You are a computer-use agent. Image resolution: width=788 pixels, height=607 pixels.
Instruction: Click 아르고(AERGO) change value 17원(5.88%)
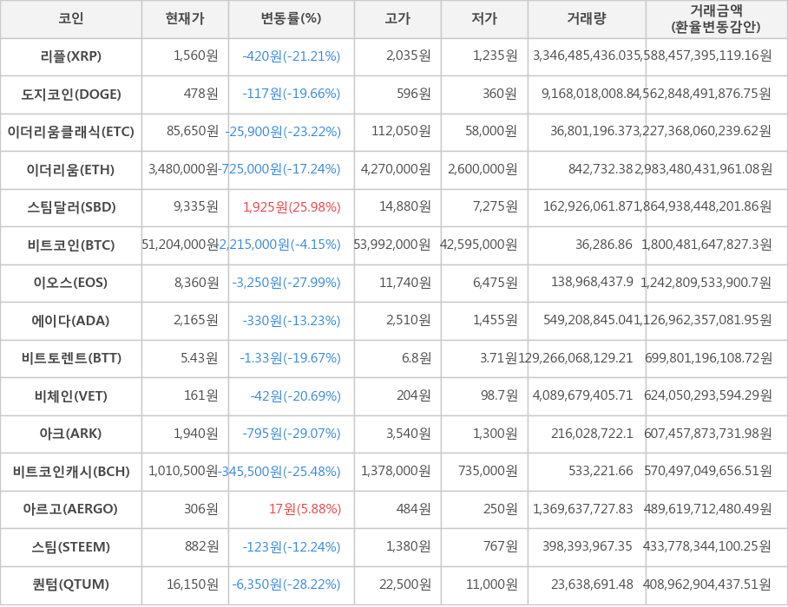(305, 509)
